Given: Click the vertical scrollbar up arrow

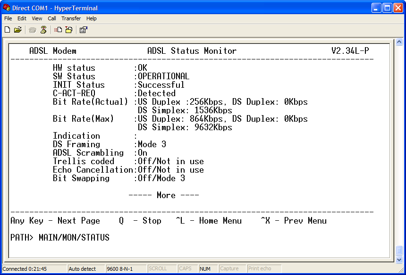Looking at the screenshot, I should click(x=399, y=42).
